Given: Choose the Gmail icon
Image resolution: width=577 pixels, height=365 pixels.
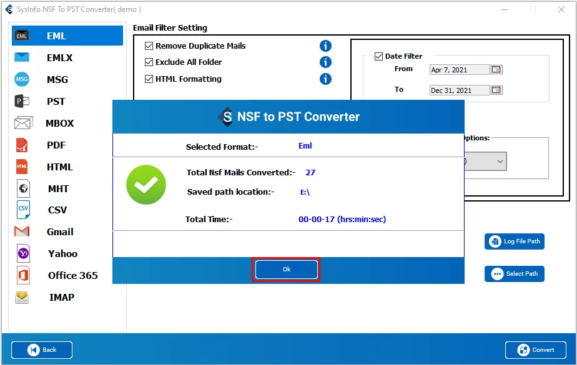Looking at the screenshot, I should point(22,231).
